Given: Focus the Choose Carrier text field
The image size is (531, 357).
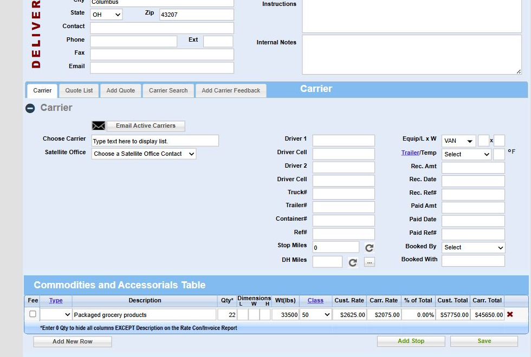Looking at the screenshot, I should [155, 141].
